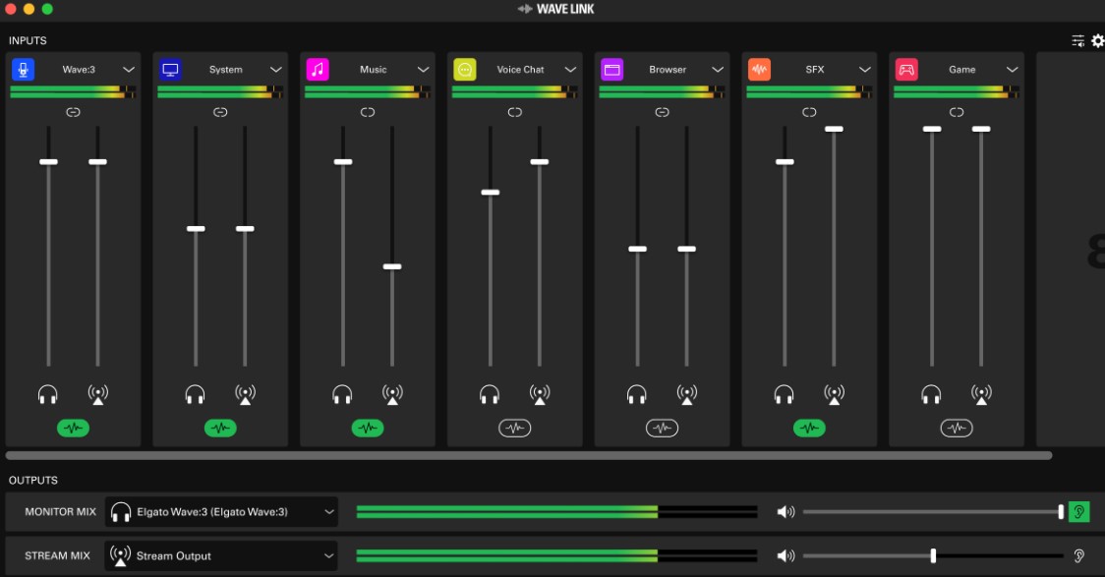This screenshot has width=1105, height=577.
Task: Mute SFX stream broadcast output
Action: point(835,394)
